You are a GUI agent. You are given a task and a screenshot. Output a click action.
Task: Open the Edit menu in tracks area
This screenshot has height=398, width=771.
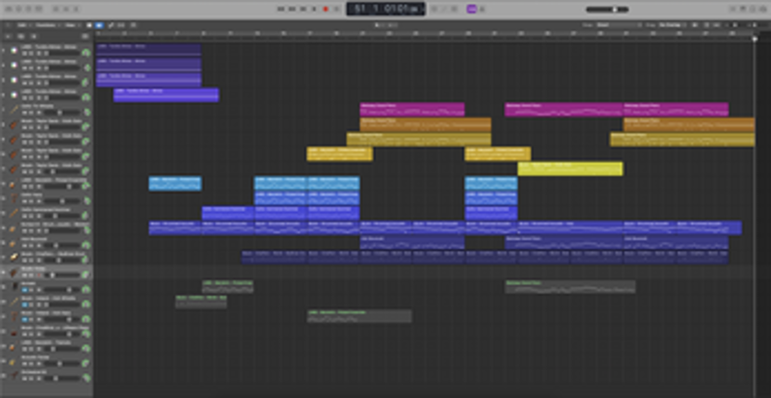[x=21, y=25]
